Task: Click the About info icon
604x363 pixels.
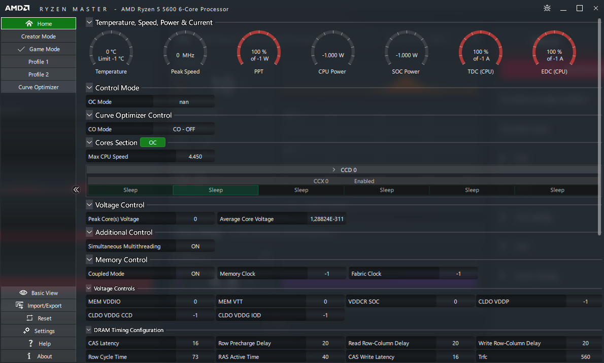Action: [29, 356]
